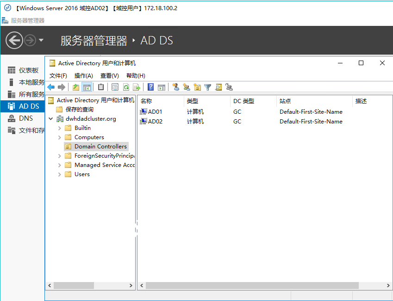The image size is (393, 301).
Task: Collapse the dwhdadcluster.org domain node
Action: [51, 118]
